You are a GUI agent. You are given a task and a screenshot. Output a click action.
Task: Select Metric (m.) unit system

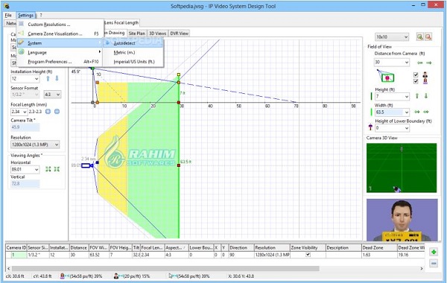(133, 52)
